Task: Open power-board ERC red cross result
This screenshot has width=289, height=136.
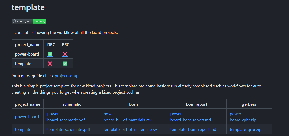Action: [x=65, y=54]
